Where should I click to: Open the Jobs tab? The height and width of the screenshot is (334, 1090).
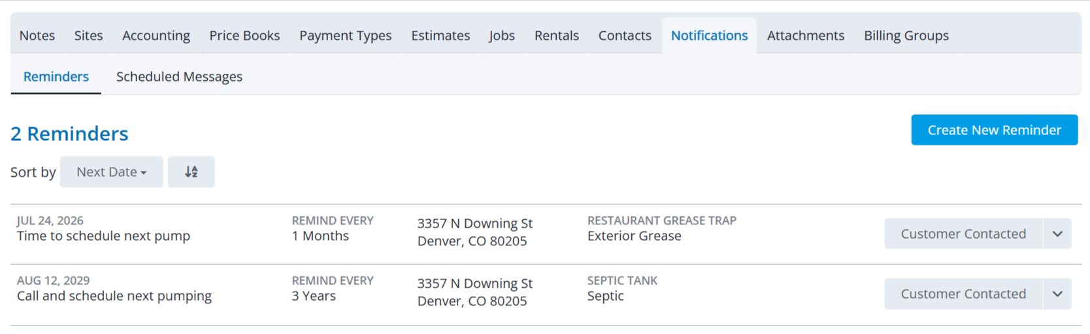[x=502, y=35]
